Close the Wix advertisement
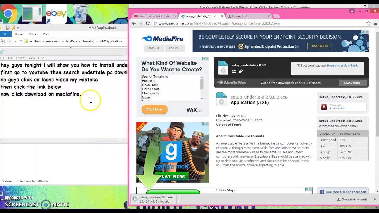Viewport: 379px width, 213px height. pos(207,59)
